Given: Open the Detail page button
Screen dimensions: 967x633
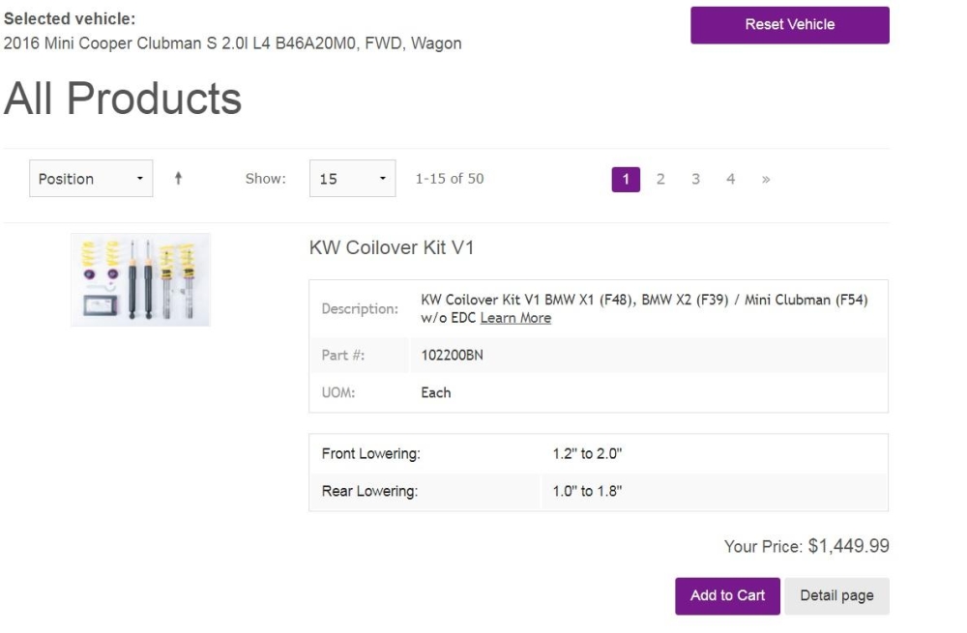Looking at the screenshot, I should [x=836, y=596].
